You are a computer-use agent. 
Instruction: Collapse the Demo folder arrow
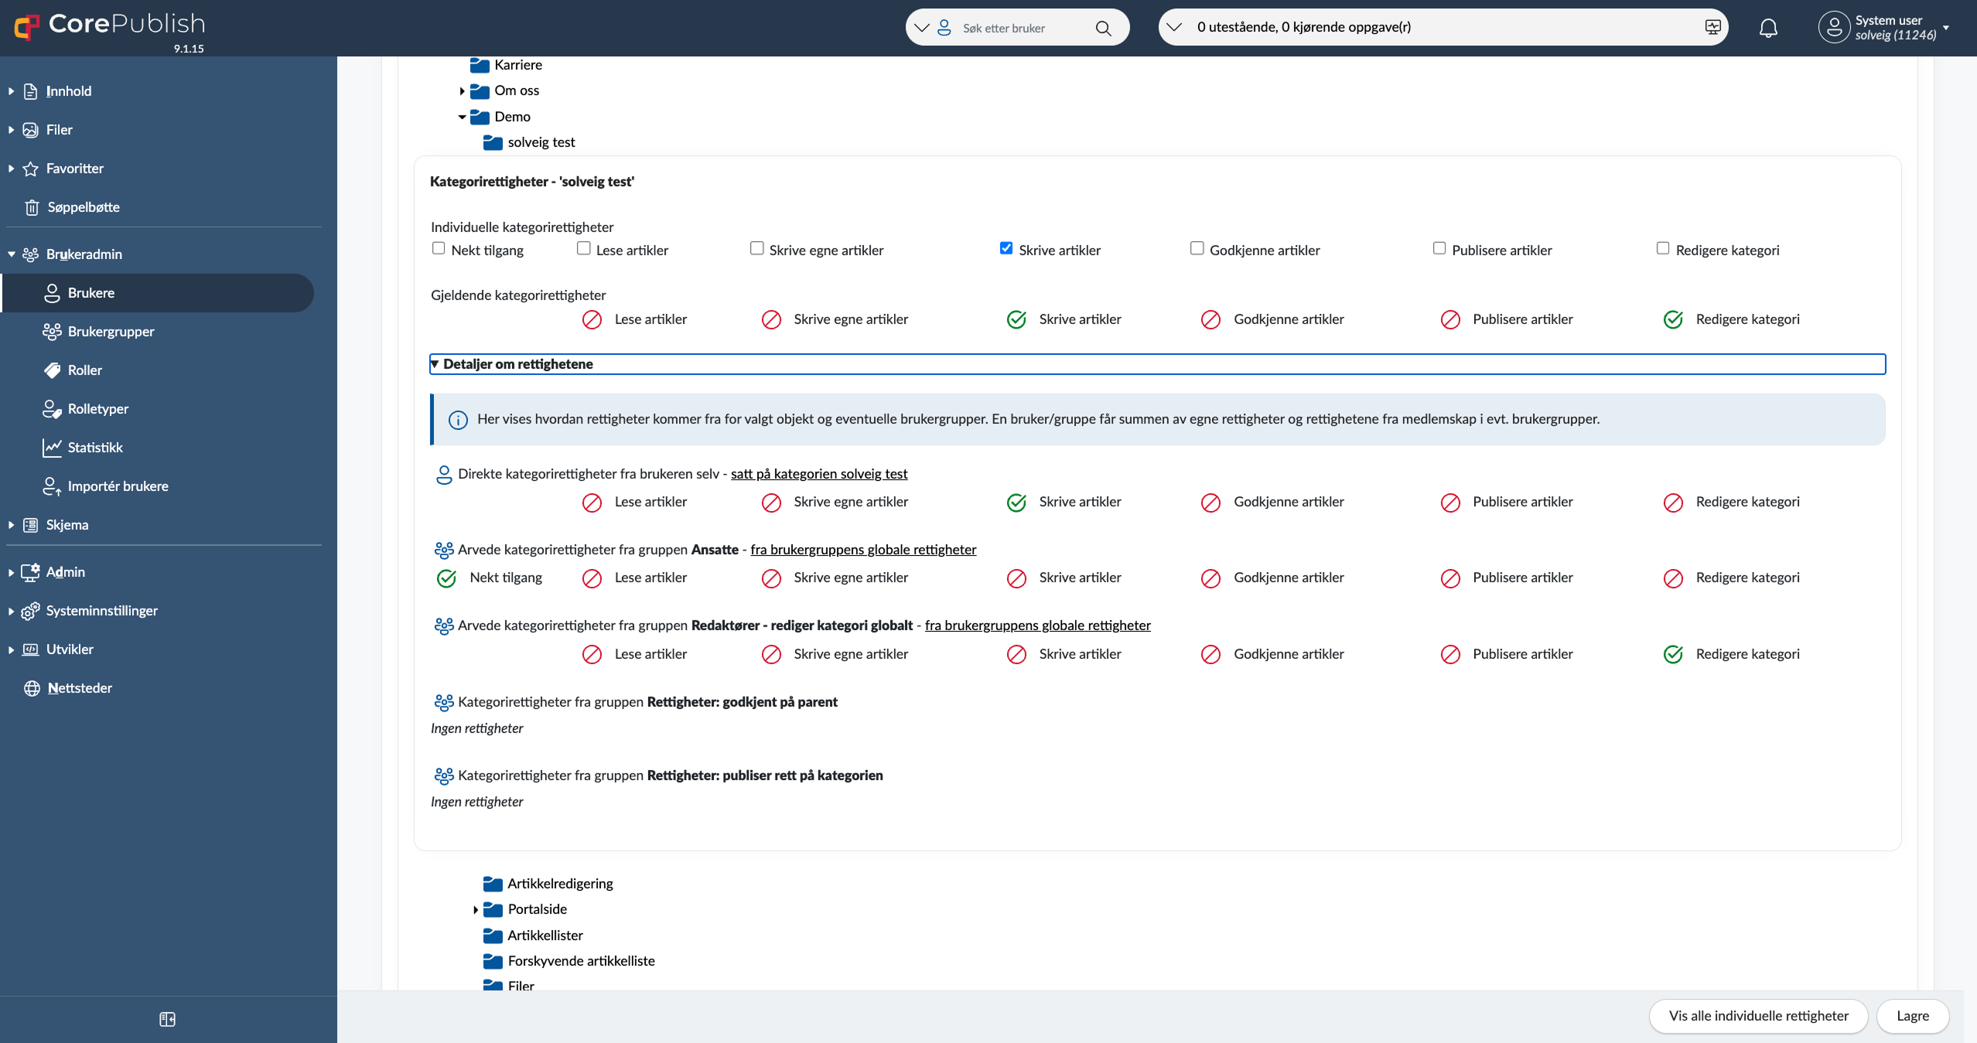coord(462,118)
